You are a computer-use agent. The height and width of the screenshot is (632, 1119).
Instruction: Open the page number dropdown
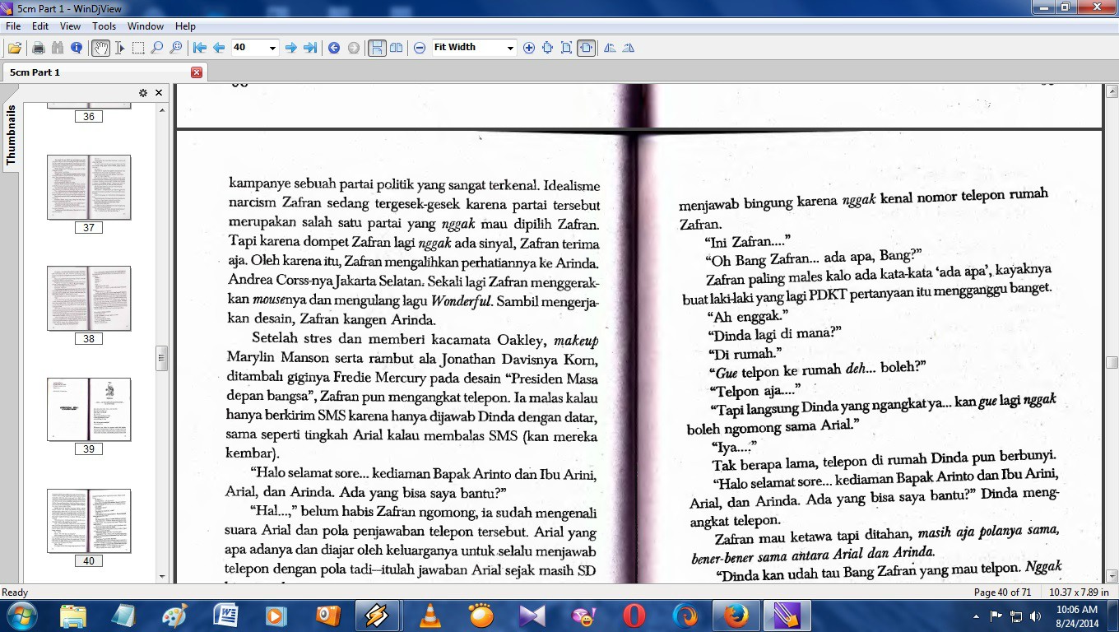[x=272, y=48]
